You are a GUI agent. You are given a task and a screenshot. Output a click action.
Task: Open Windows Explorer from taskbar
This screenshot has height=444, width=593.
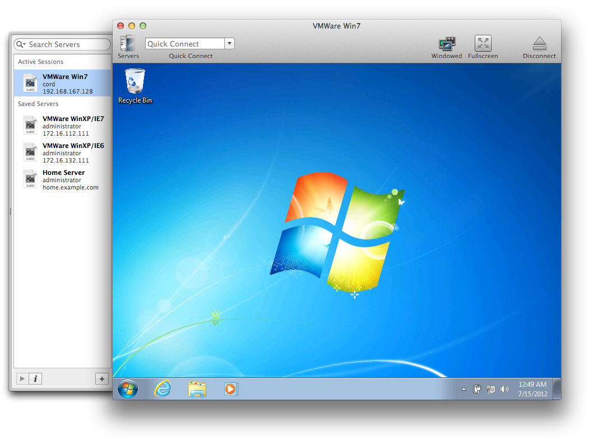(x=197, y=389)
